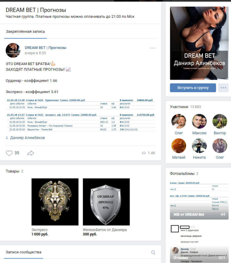Share the pinned post via arrow icon
The height and width of the screenshot is (263, 231).
31,153
